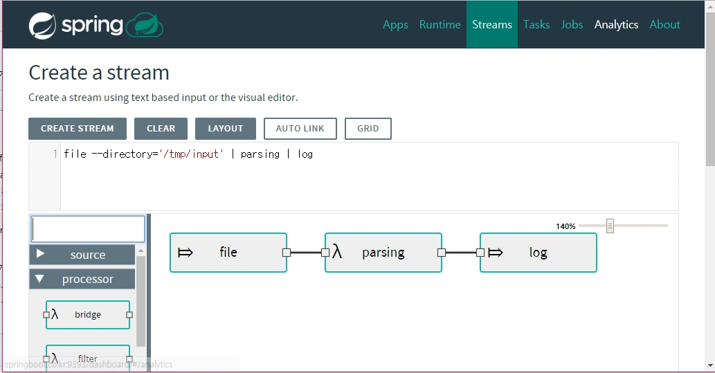Toggle the GRID option
This screenshot has width=715, height=373.
(x=368, y=129)
